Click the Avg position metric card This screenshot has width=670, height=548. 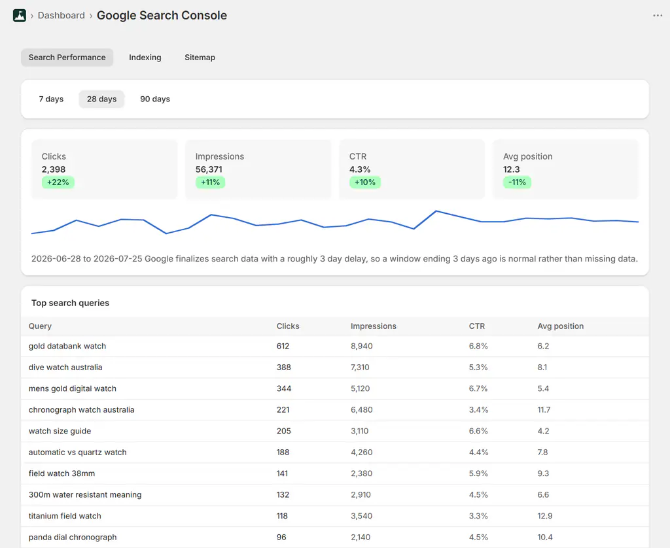tap(566, 169)
